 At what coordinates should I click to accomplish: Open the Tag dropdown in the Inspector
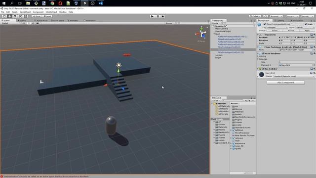coord(277,28)
